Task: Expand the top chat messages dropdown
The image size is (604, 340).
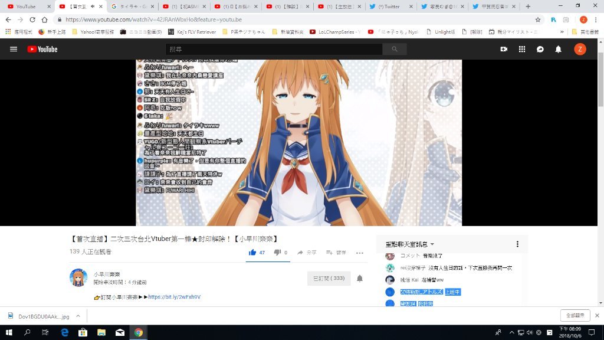Action: pyautogui.click(x=432, y=244)
